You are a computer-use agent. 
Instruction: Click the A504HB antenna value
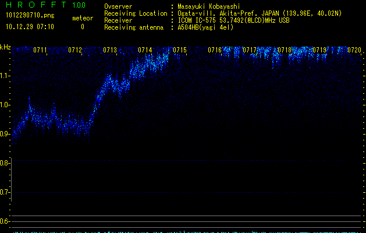coord(206,27)
